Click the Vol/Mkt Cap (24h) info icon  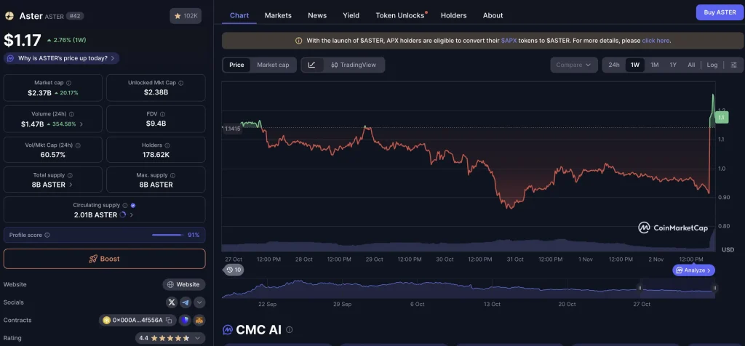click(x=78, y=145)
